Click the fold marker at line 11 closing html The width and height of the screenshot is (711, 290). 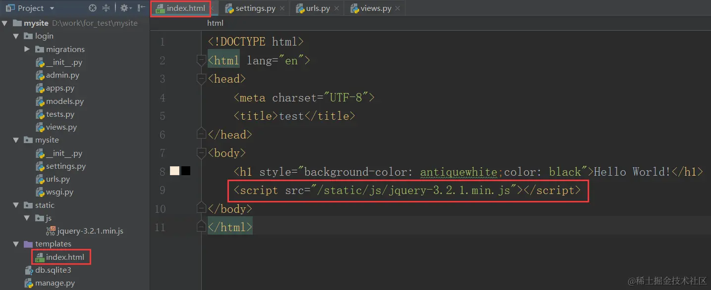[x=201, y=227]
